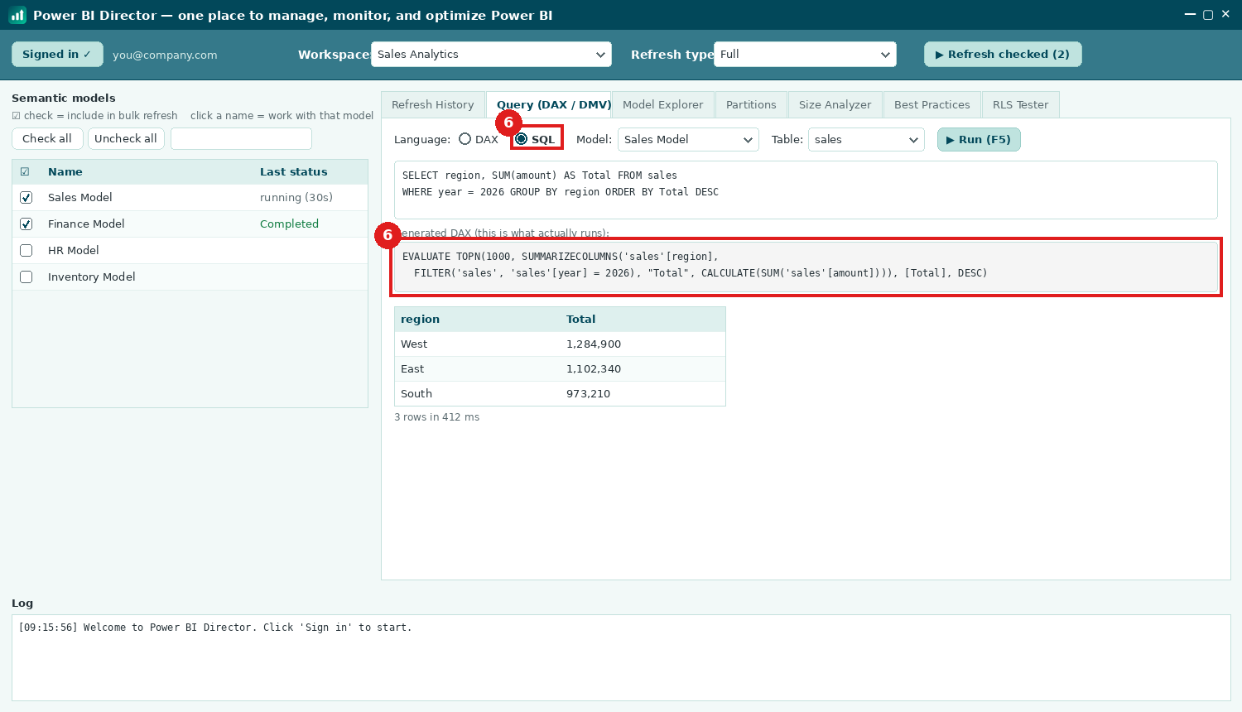Click the 1,102,340 total value
This screenshot has height=712, width=1242.
(x=594, y=368)
